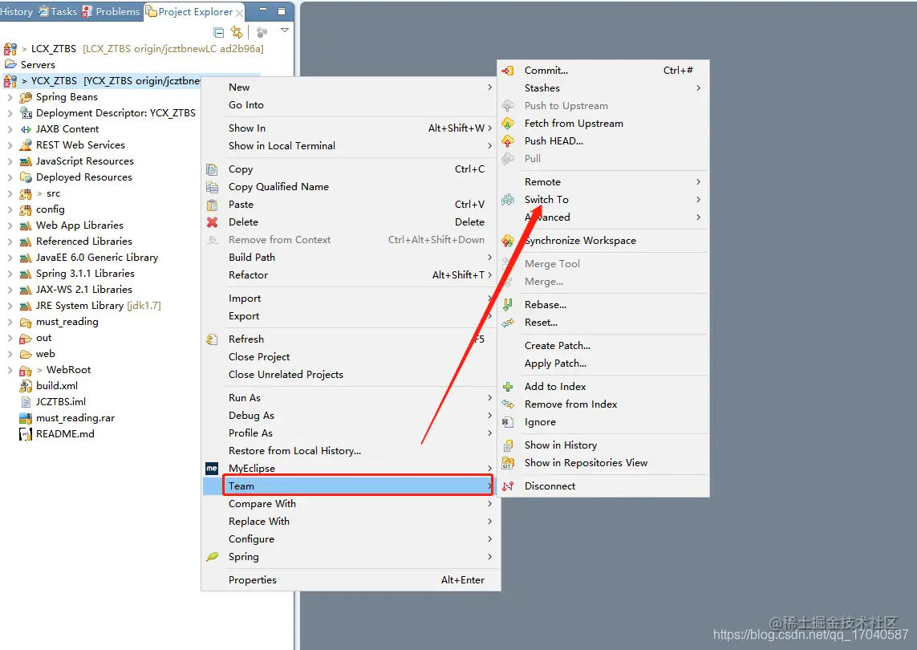Image resolution: width=917 pixels, height=650 pixels.
Task: Select the JCZTBS.iml file
Action: click(x=61, y=402)
